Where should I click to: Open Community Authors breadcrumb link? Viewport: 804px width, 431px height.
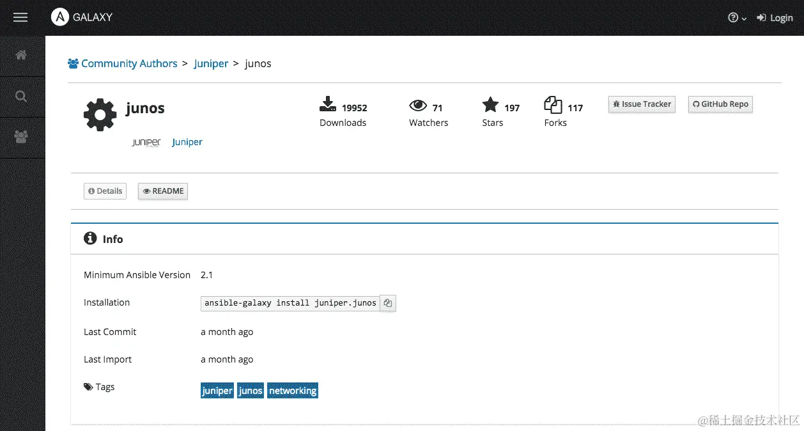click(x=123, y=63)
